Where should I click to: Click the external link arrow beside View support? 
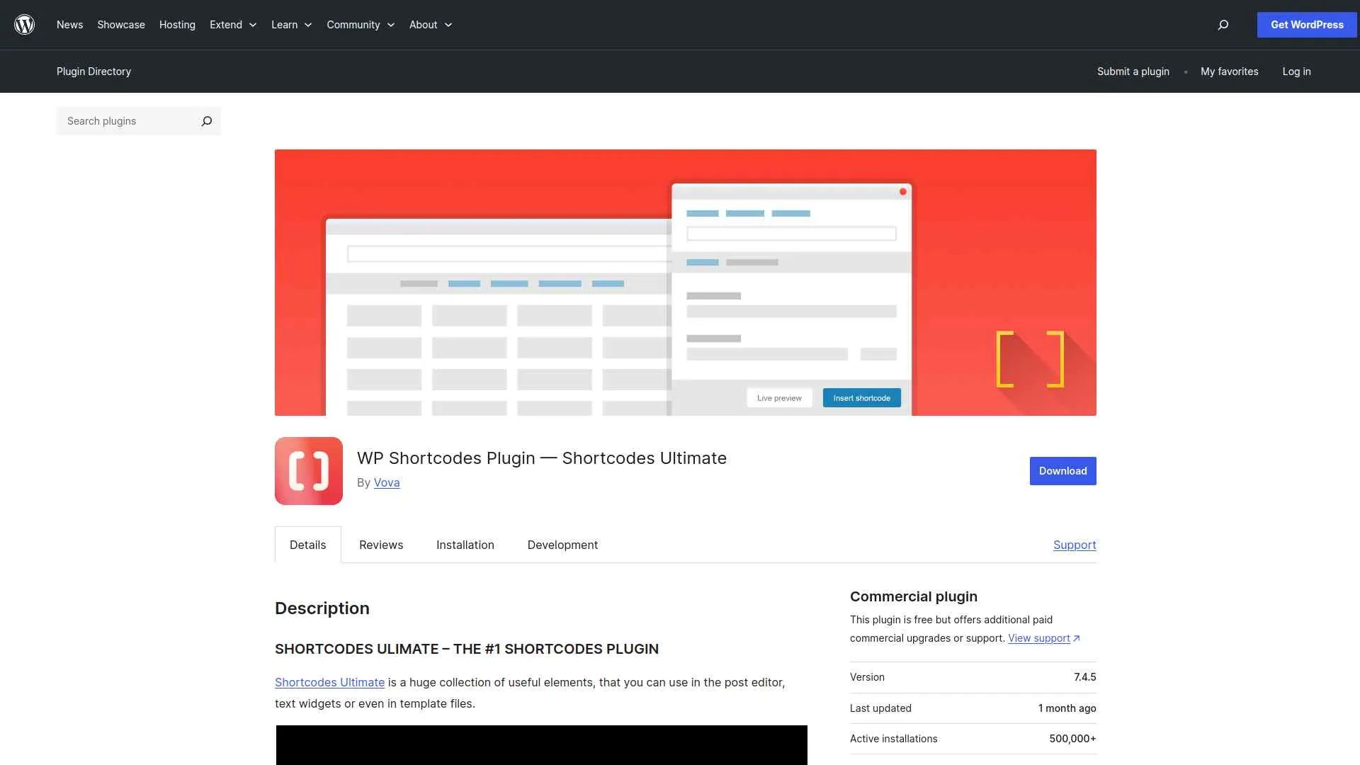[1077, 637]
